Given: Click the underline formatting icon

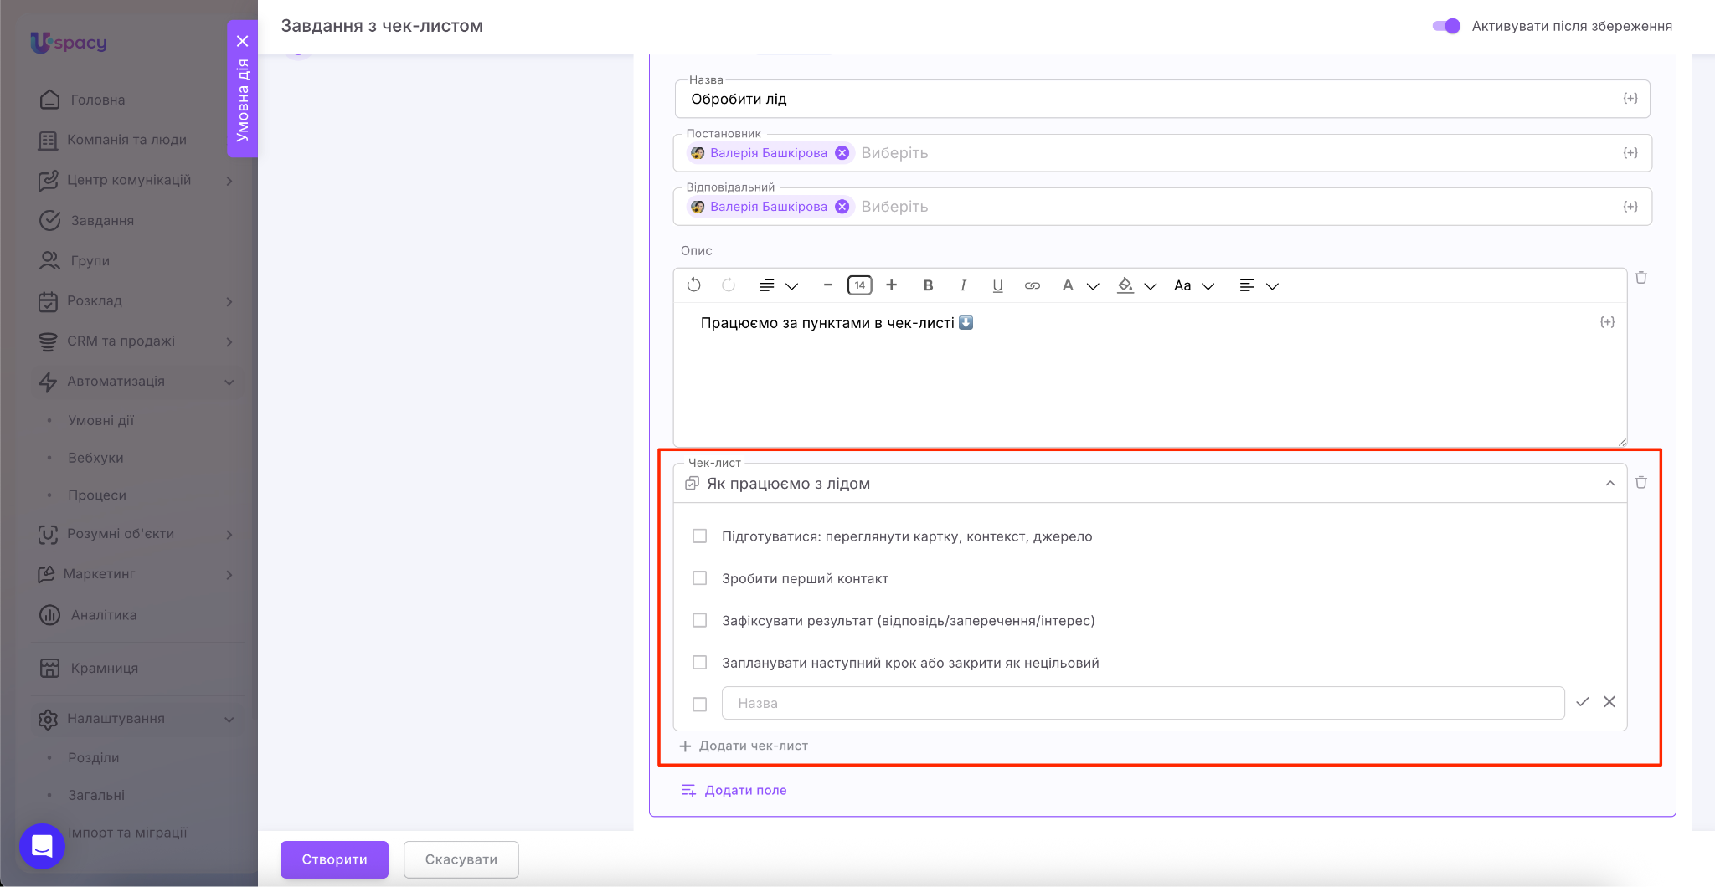Looking at the screenshot, I should click(997, 285).
